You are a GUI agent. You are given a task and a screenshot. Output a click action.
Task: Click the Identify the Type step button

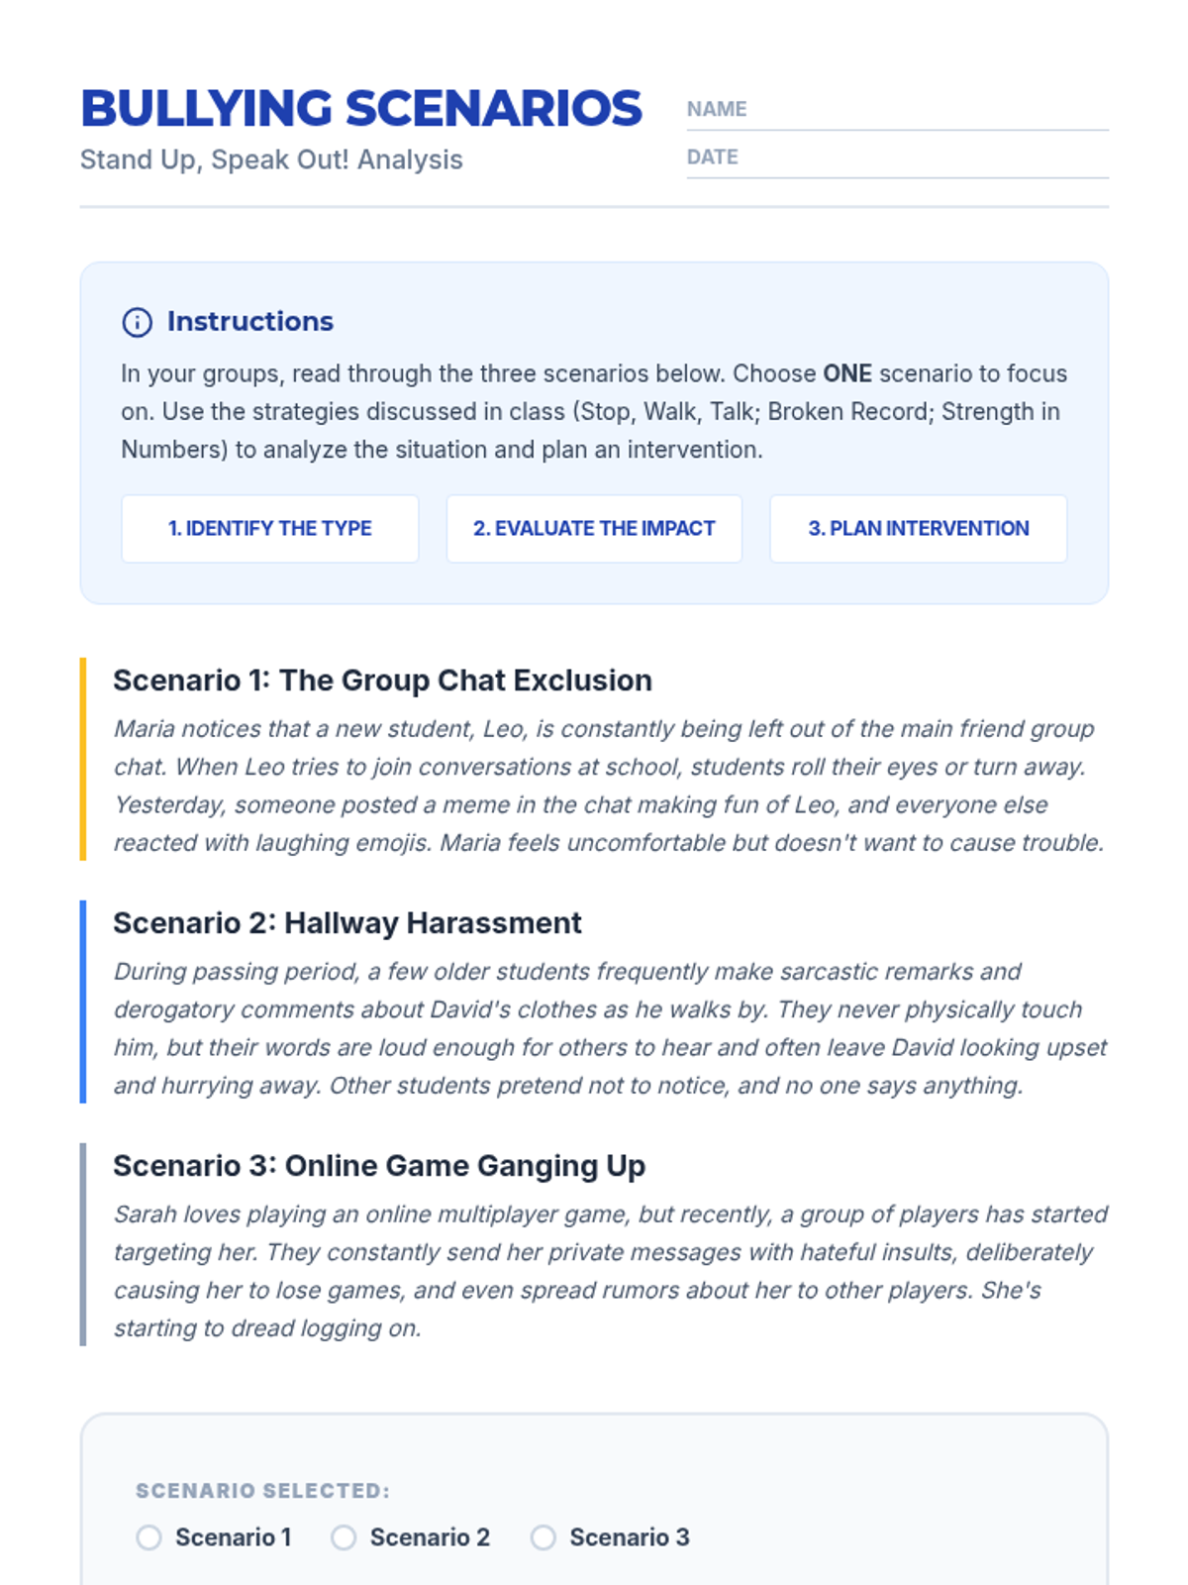[269, 529]
